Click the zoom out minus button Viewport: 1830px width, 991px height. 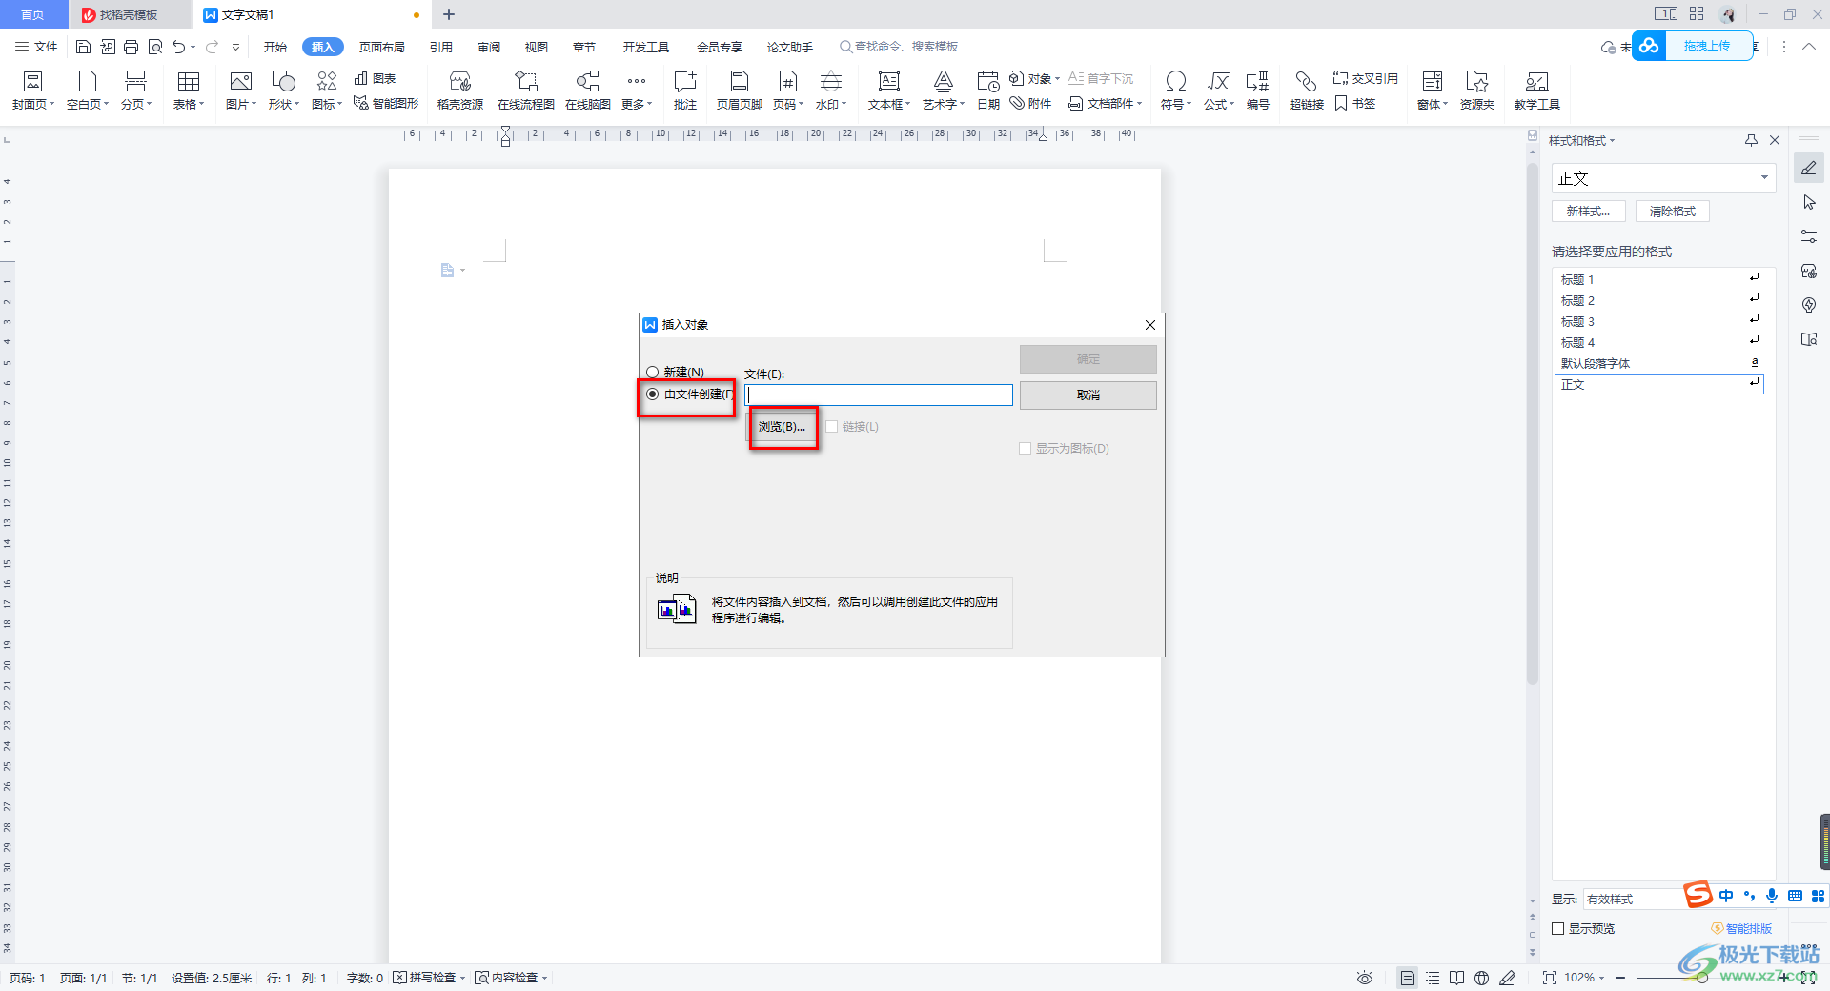click(1619, 978)
